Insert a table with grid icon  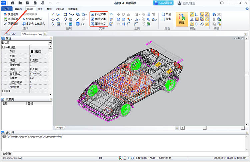point(78,24)
